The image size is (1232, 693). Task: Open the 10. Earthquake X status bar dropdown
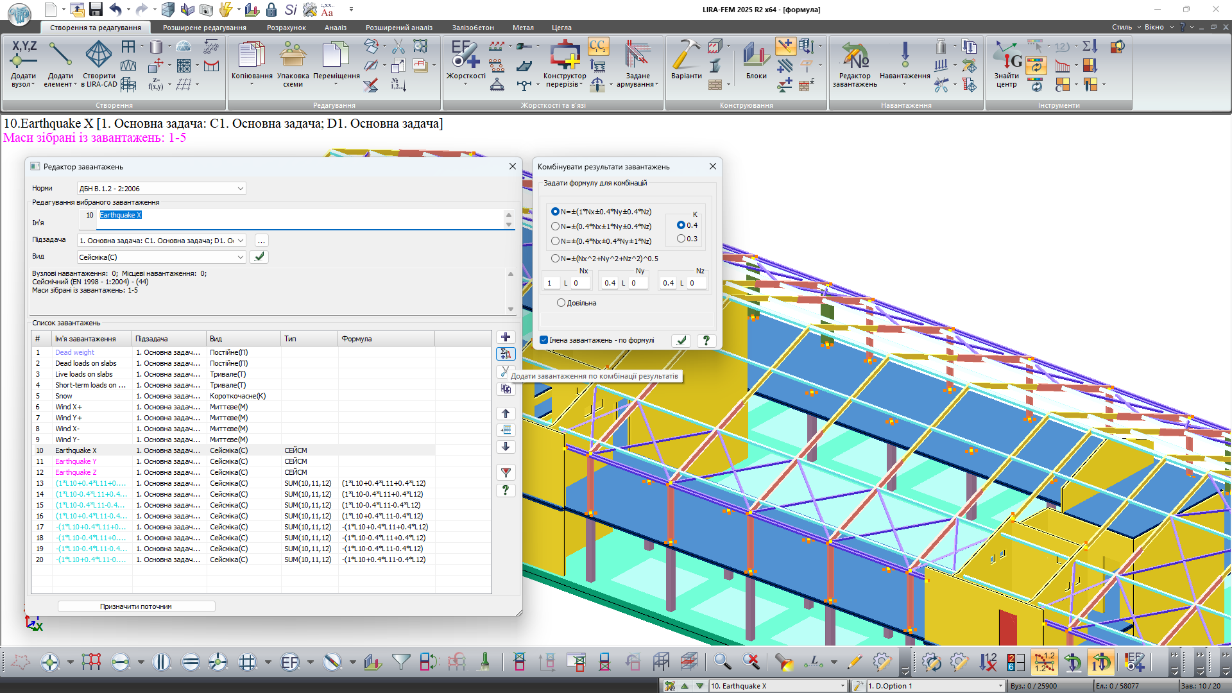click(x=843, y=686)
